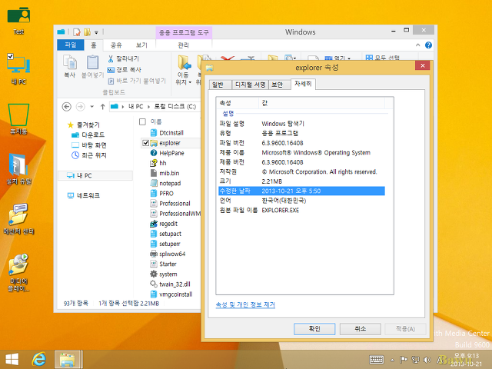Image resolution: width=492 pixels, height=369 pixels.
Task: Open Action Center flag icon
Action: pos(404,360)
